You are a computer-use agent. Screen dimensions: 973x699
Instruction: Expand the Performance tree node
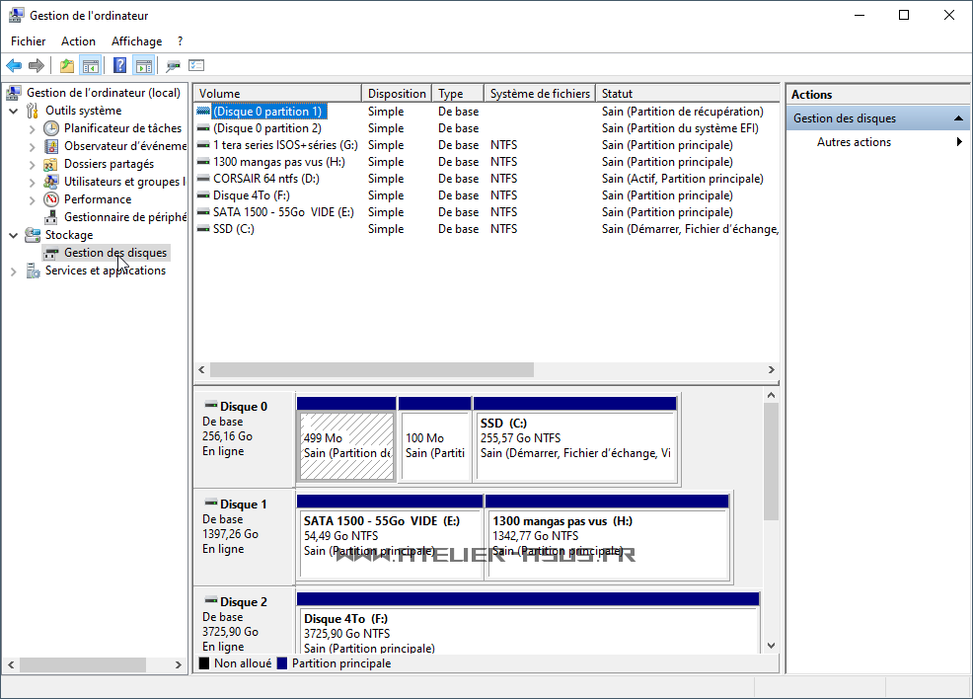(33, 199)
